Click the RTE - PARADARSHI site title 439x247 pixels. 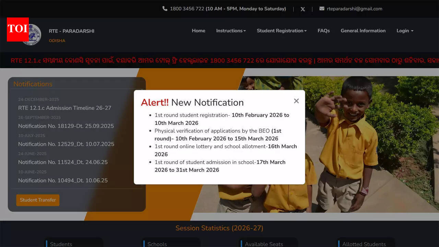(x=71, y=31)
